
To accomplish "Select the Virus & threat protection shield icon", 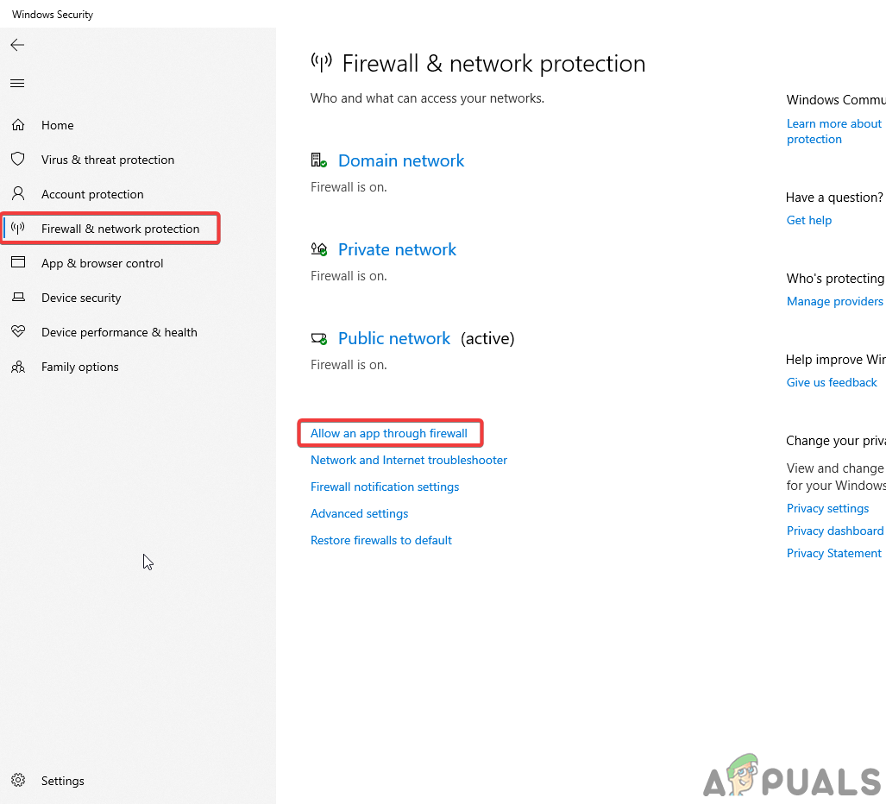I will point(18,159).
